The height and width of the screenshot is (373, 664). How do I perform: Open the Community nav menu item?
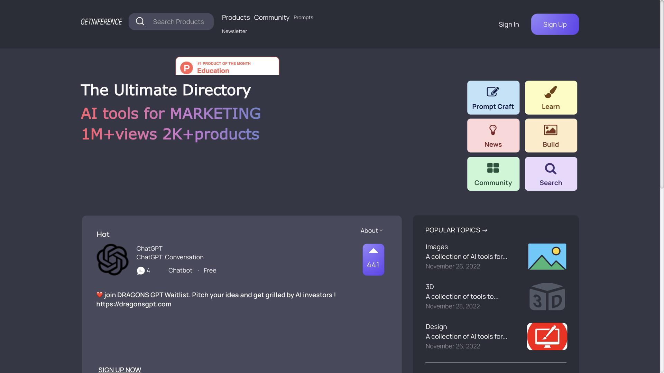(271, 17)
